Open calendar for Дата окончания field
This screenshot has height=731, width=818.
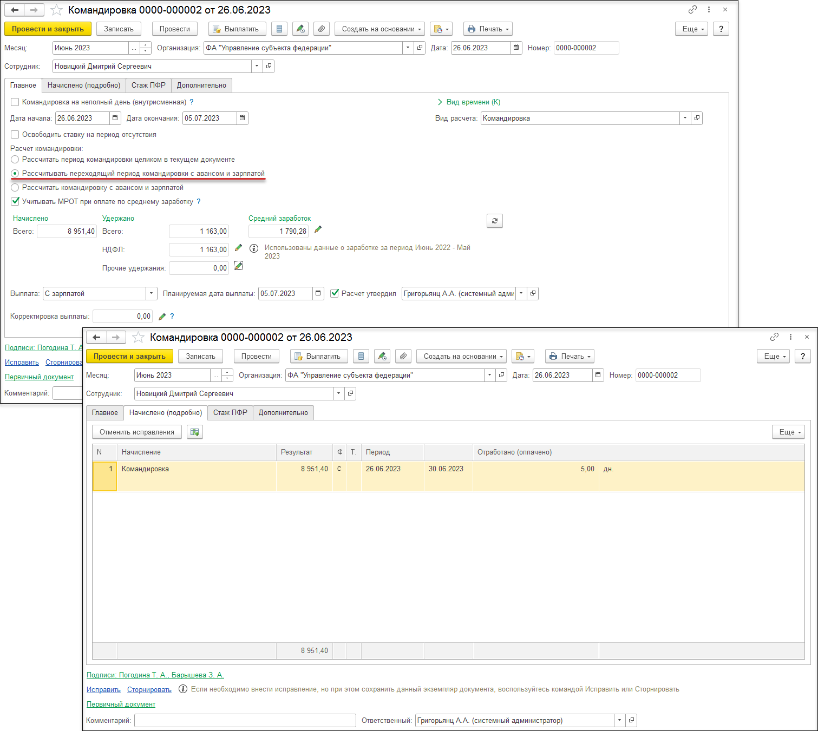point(243,118)
